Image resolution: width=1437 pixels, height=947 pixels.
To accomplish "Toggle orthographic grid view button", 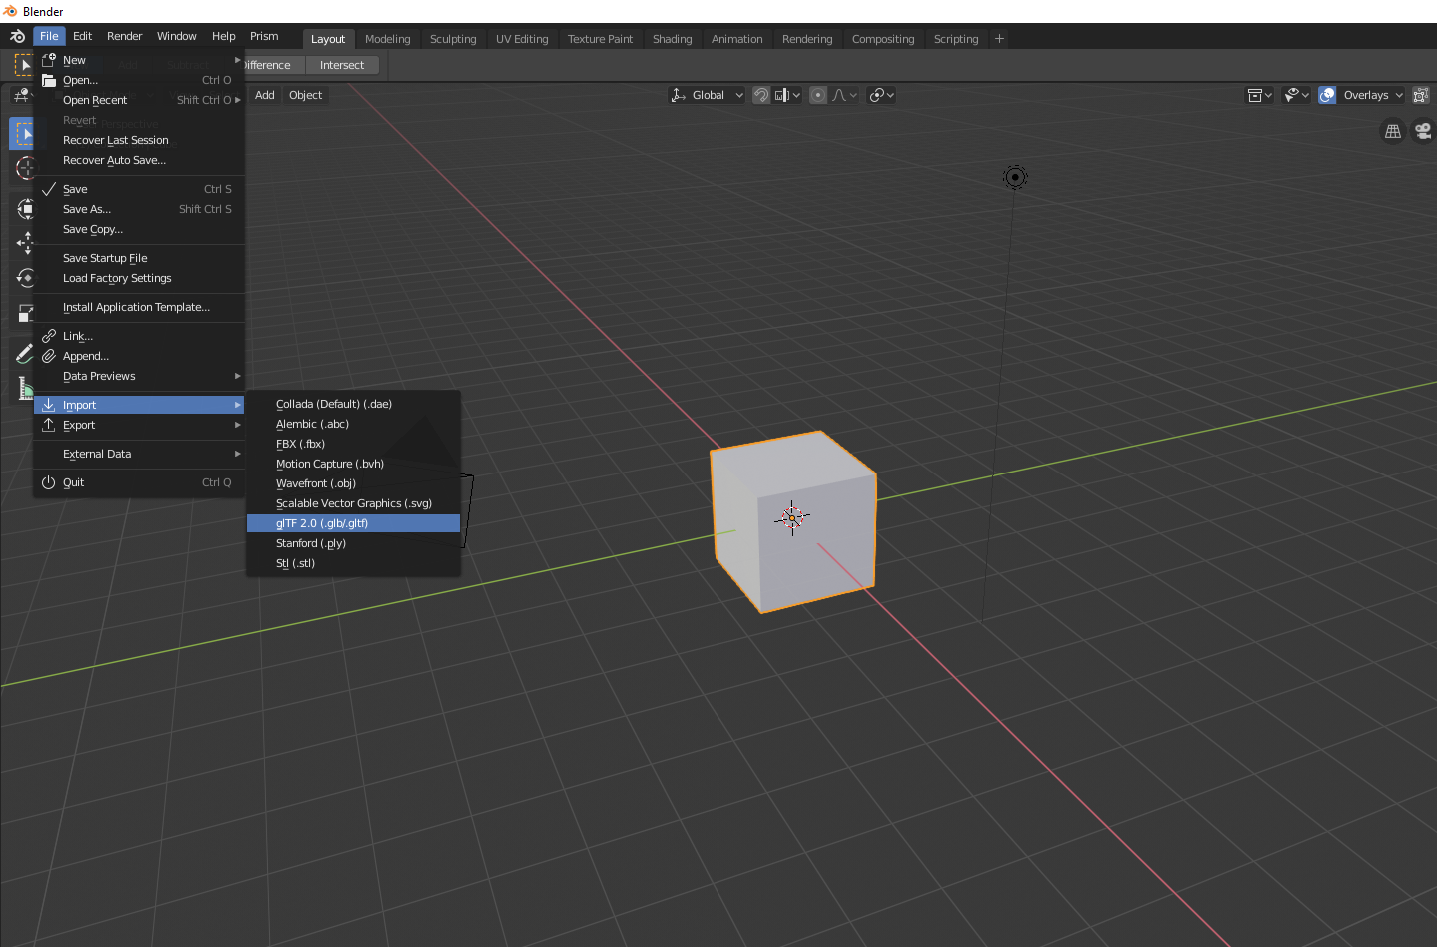I will click(1393, 131).
